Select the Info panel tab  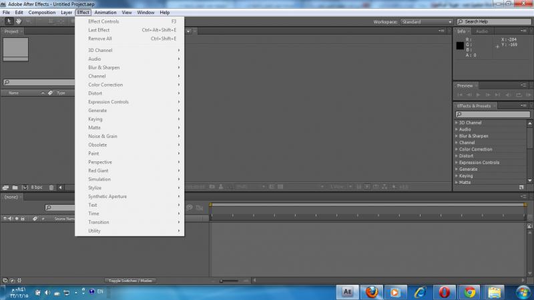461,31
